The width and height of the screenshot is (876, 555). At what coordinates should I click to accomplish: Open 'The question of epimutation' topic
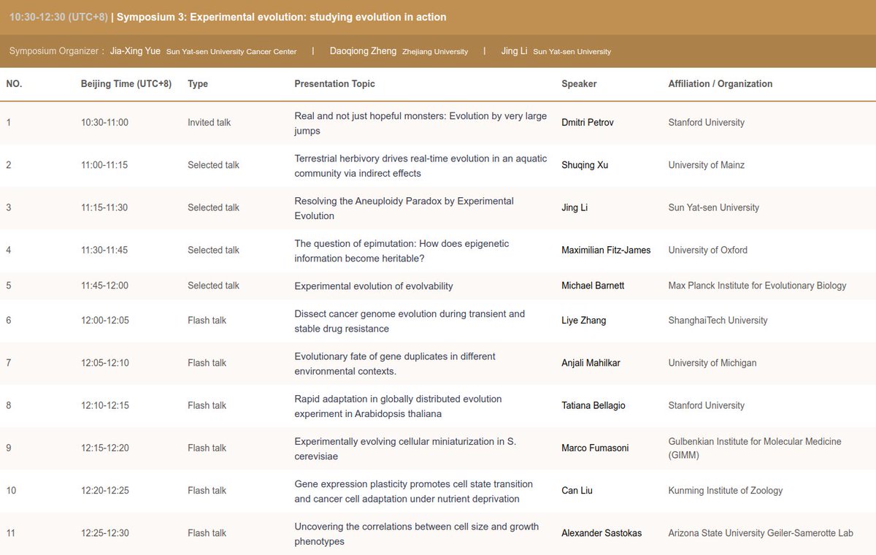(401, 250)
